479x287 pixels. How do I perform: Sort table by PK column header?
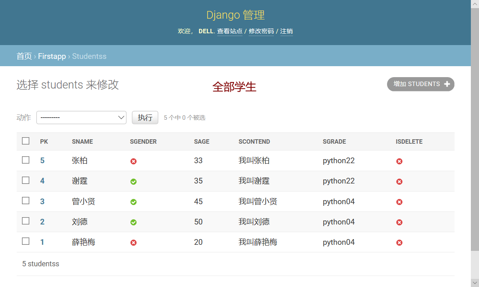point(44,142)
